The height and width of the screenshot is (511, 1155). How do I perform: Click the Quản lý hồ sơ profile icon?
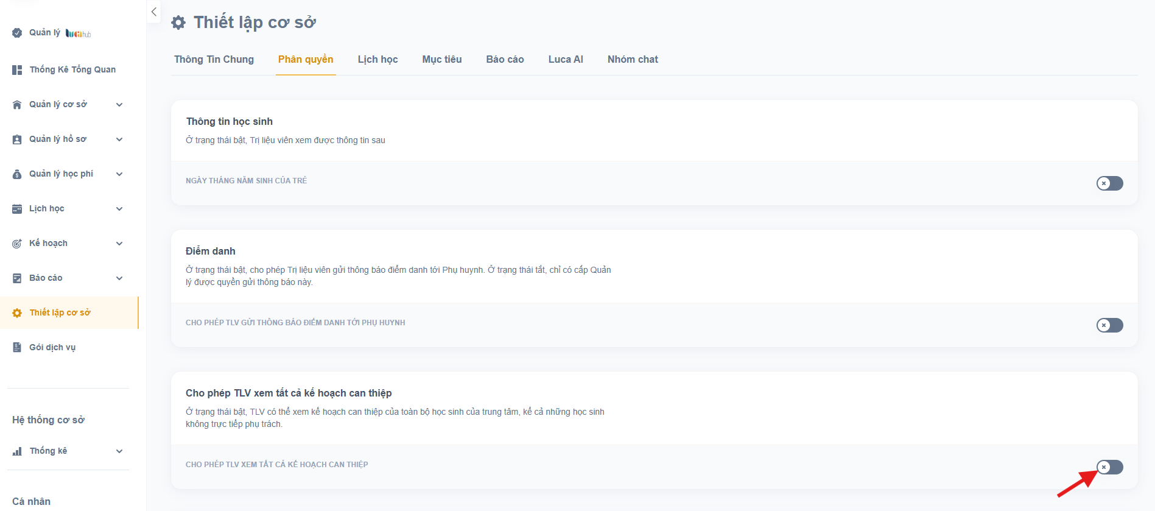coord(17,139)
